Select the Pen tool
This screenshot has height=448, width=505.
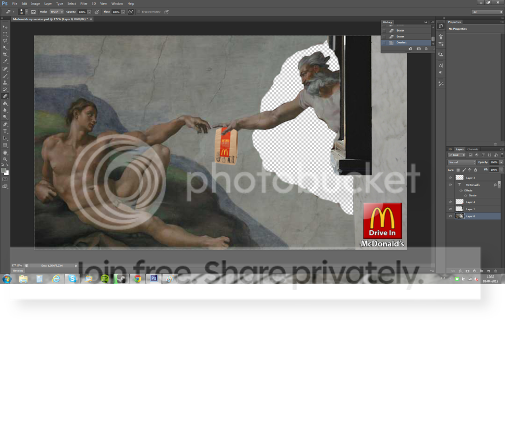point(5,124)
